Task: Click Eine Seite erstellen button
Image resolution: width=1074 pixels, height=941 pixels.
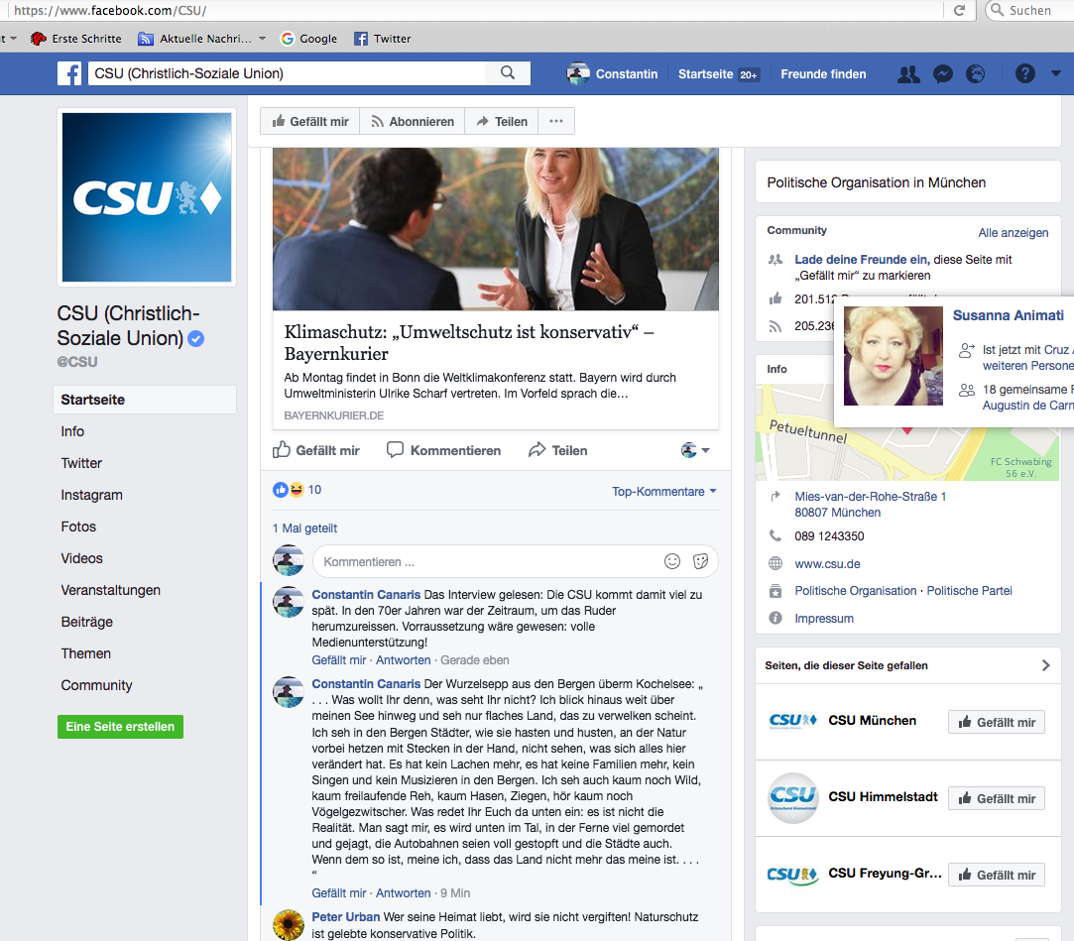Action: click(120, 727)
